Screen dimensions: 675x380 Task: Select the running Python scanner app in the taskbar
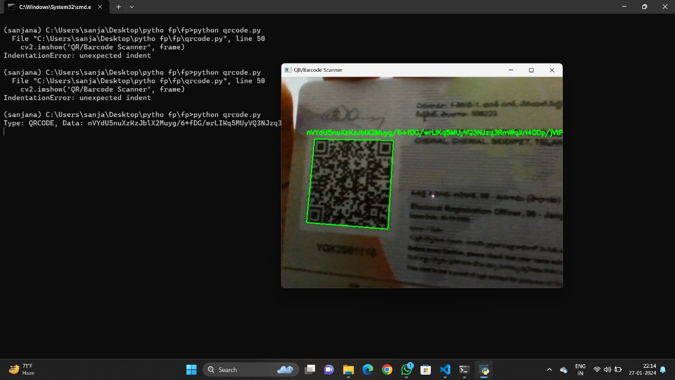pyautogui.click(x=484, y=369)
